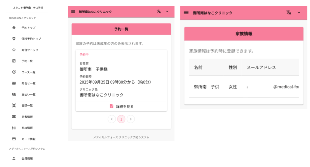Click the shield icon for 保険予約トップ
Screen dimensions: 310x167
tap(14, 39)
